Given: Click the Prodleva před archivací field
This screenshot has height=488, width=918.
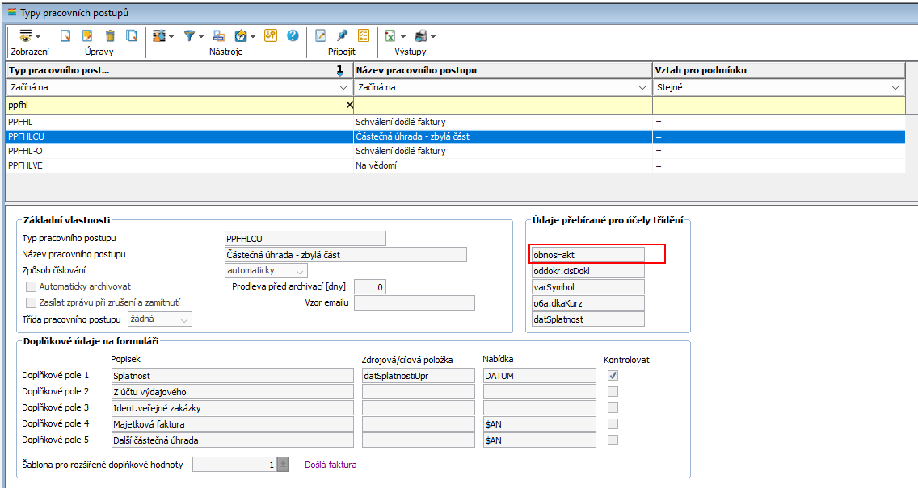Looking at the screenshot, I should [x=369, y=286].
